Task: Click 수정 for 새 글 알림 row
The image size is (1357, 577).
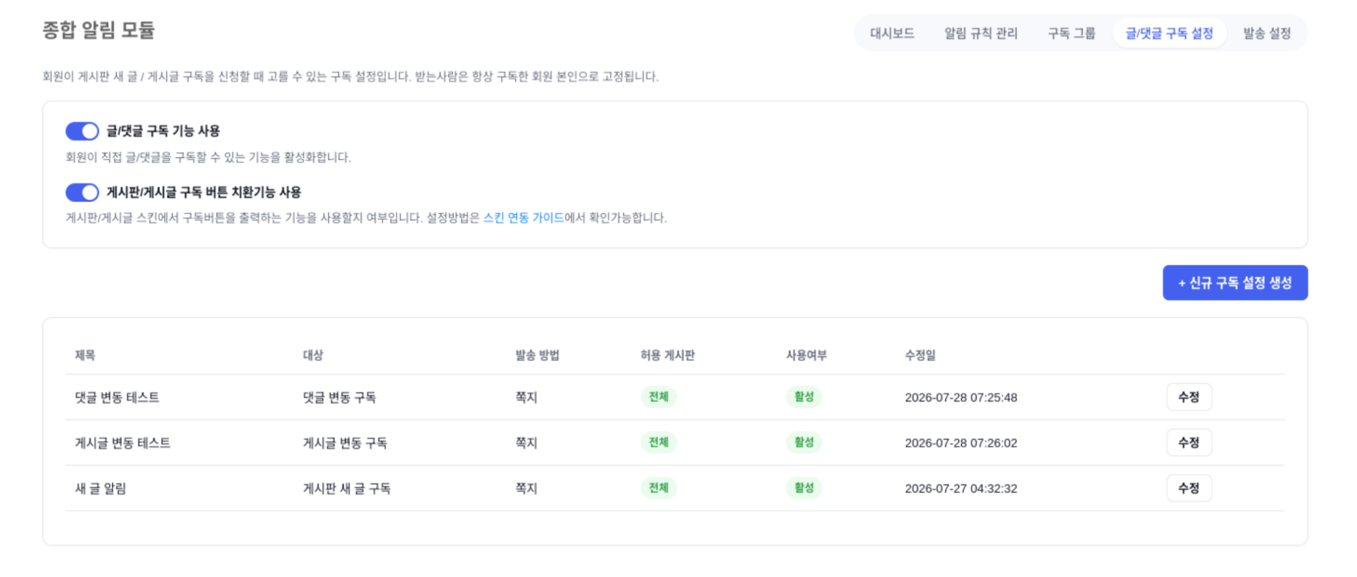Action: point(1189,488)
